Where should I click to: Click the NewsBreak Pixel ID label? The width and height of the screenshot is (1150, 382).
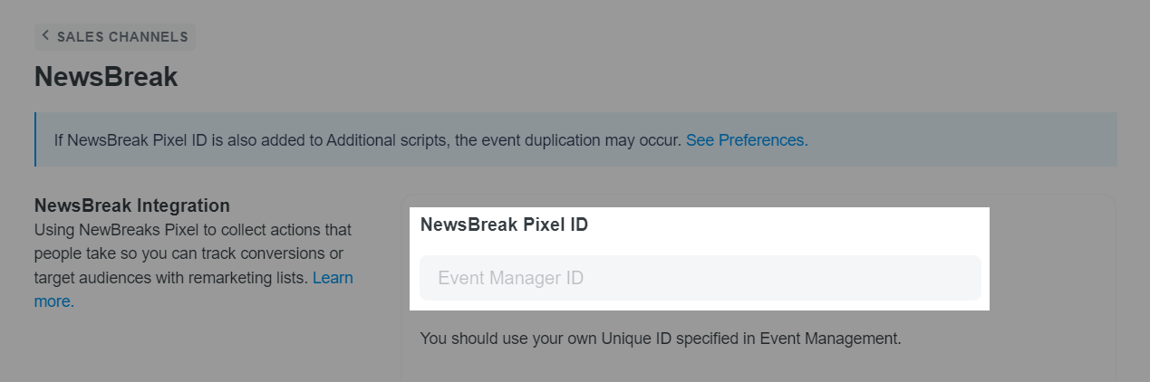pyautogui.click(x=504, y=225)
